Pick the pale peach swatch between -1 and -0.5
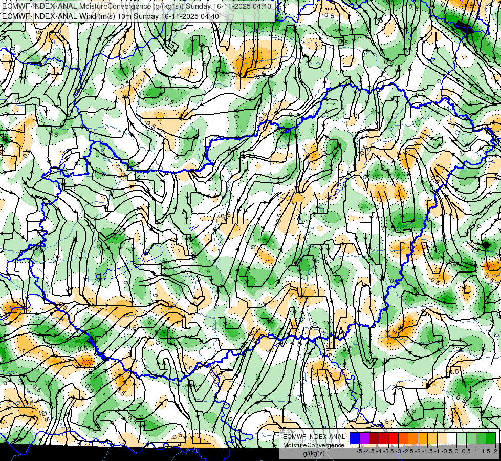This screenshot has width=501, height=461. (442, 438)
